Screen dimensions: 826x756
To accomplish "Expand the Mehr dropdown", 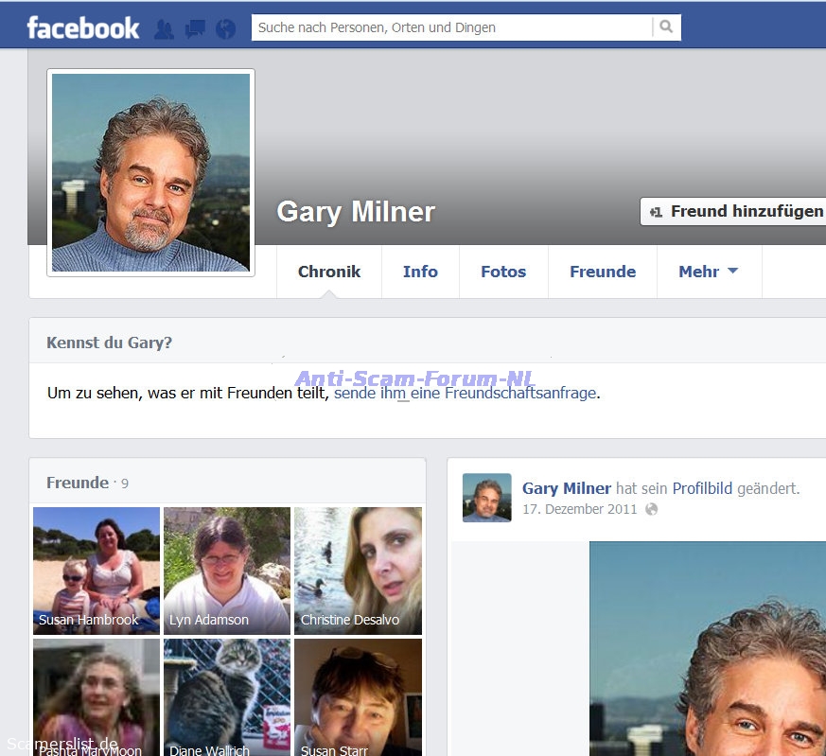I will (x=708, y=272).
